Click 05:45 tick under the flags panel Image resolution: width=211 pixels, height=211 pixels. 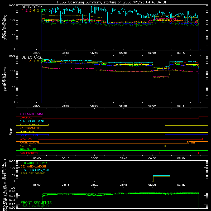(123, 159)
